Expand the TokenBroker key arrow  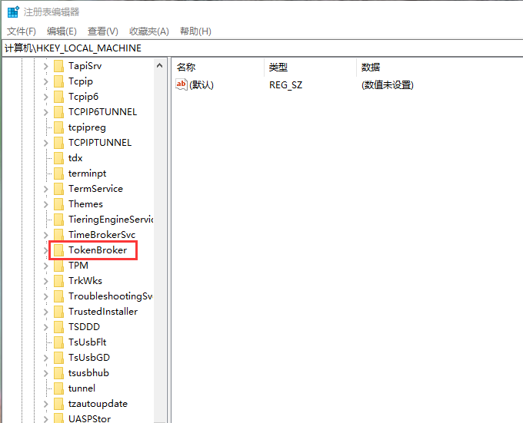coord(45,250)
